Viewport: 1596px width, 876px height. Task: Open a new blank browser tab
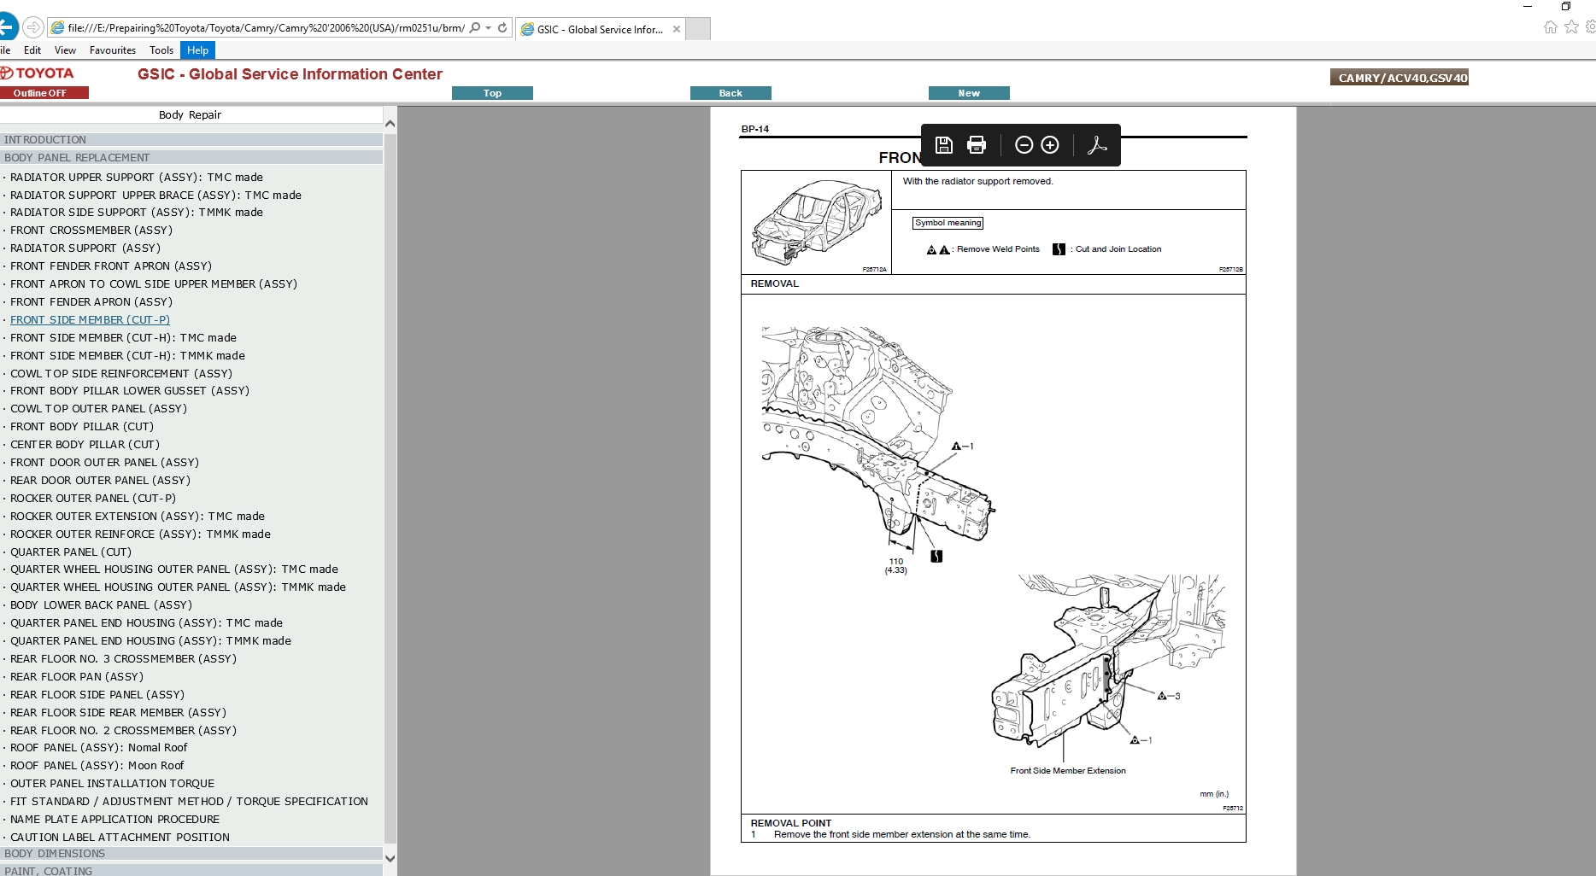(x=698, y=29)
